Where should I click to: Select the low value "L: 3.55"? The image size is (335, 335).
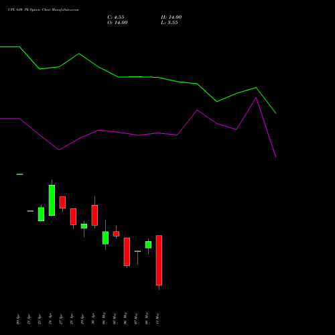(170, 23)
